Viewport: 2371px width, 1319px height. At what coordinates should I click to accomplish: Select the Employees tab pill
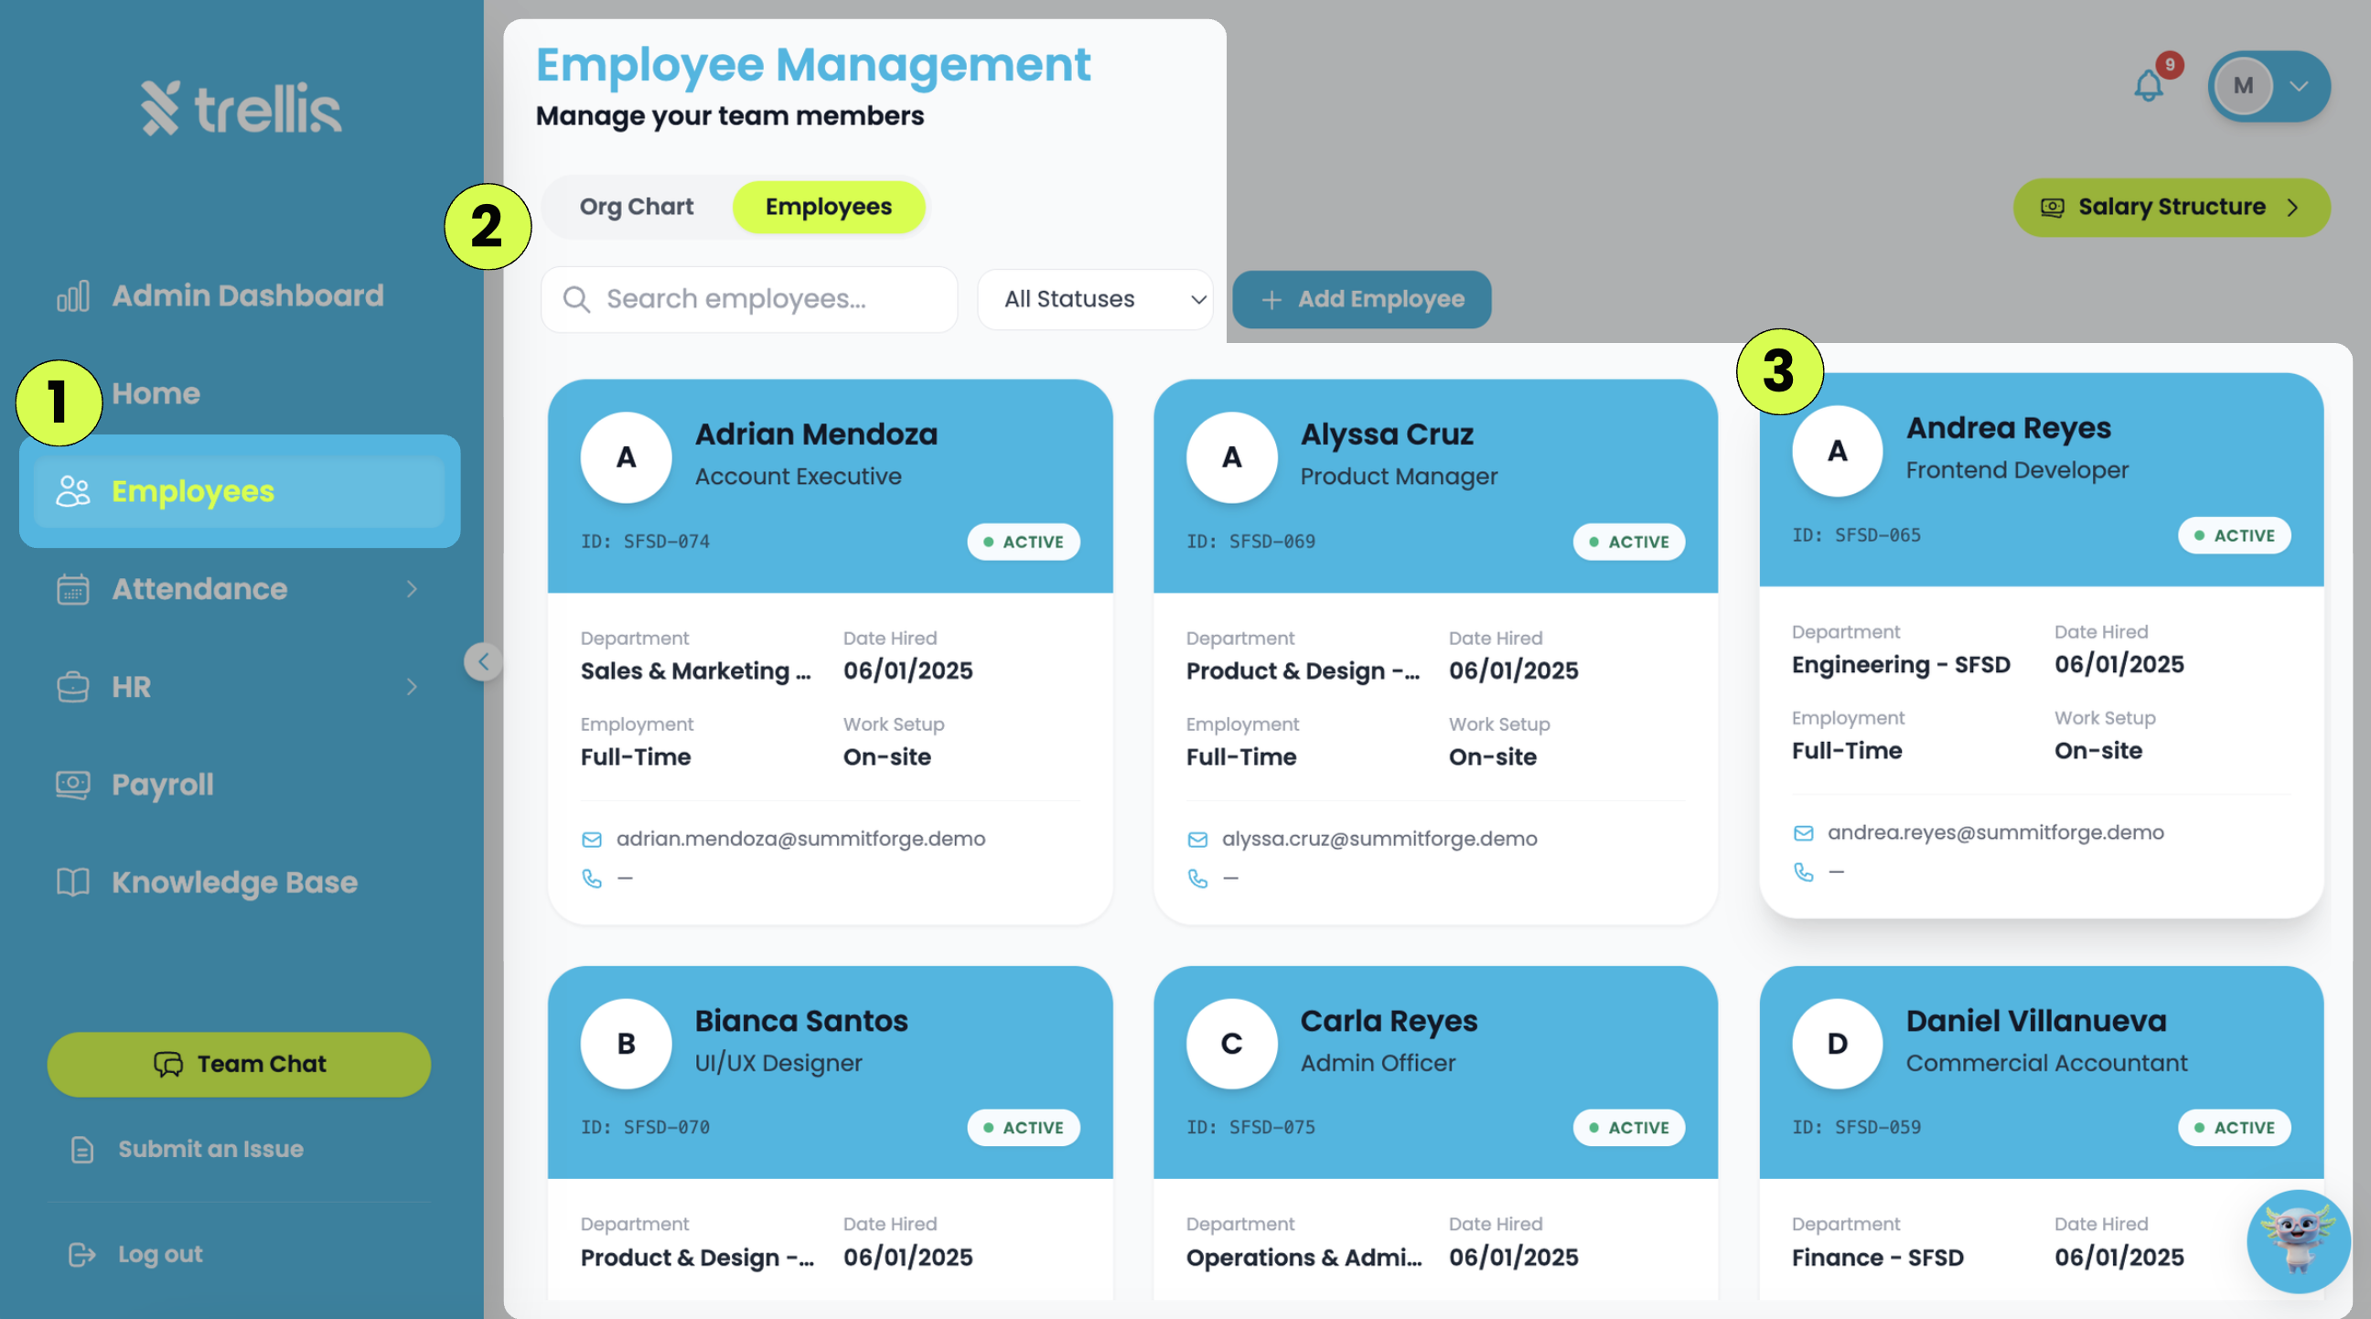coord(829,207)
